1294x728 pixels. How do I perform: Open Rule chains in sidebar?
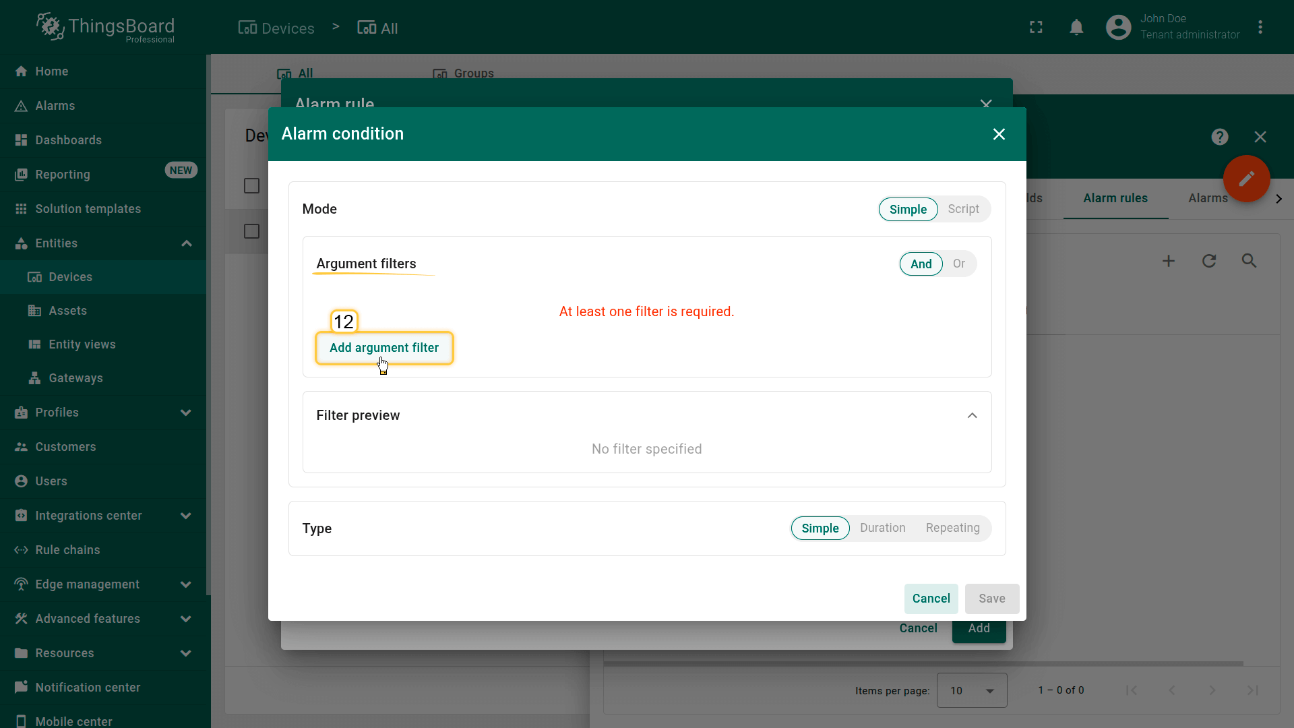coord(67,550)
